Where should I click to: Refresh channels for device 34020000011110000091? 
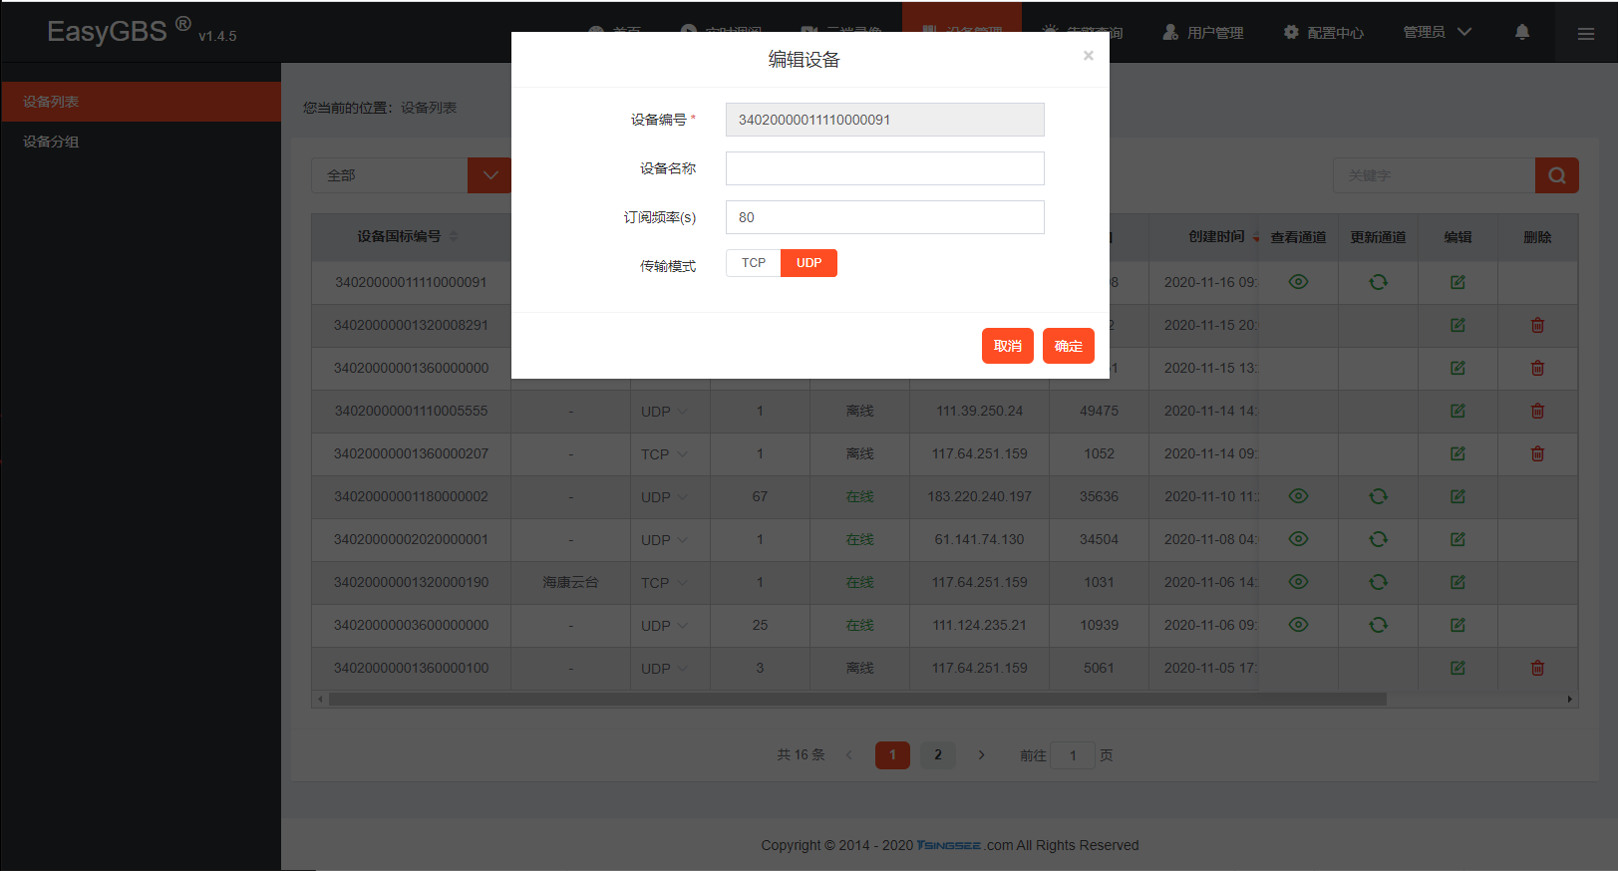tap(1378, 282)
